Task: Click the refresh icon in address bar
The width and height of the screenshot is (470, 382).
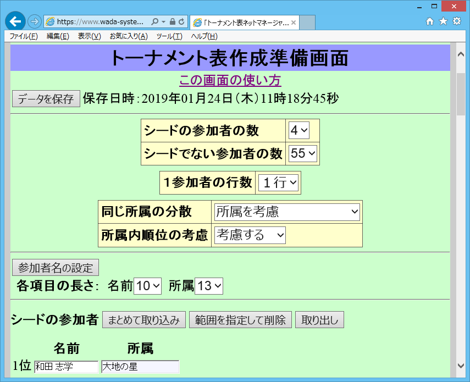Action: coord(181,21)
